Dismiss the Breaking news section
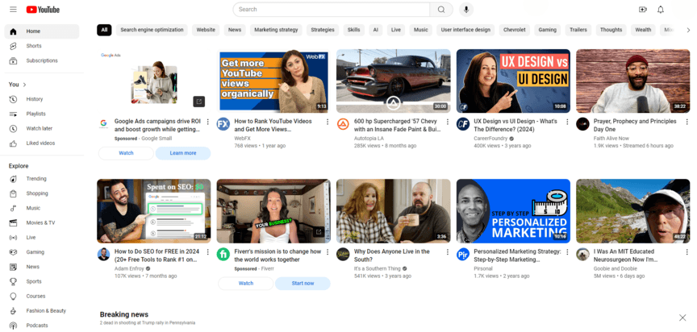697x332 pixels. pos(682,317)
